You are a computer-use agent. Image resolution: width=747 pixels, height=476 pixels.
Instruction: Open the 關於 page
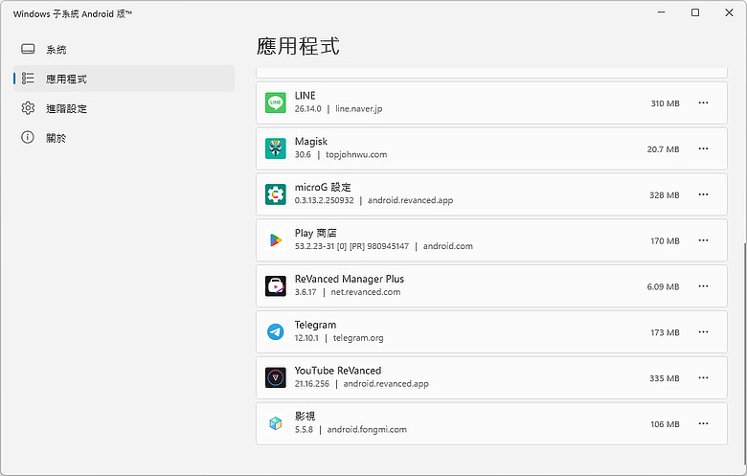124,138
